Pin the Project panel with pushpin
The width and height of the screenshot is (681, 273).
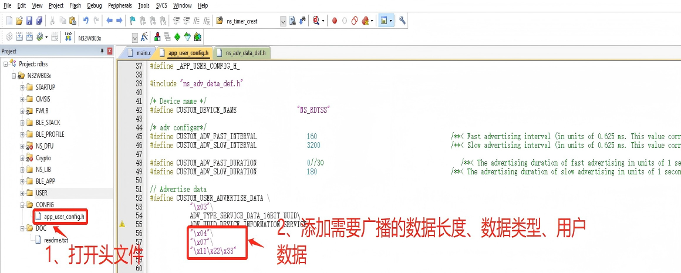pyautogui.click(x=102, y=51)
